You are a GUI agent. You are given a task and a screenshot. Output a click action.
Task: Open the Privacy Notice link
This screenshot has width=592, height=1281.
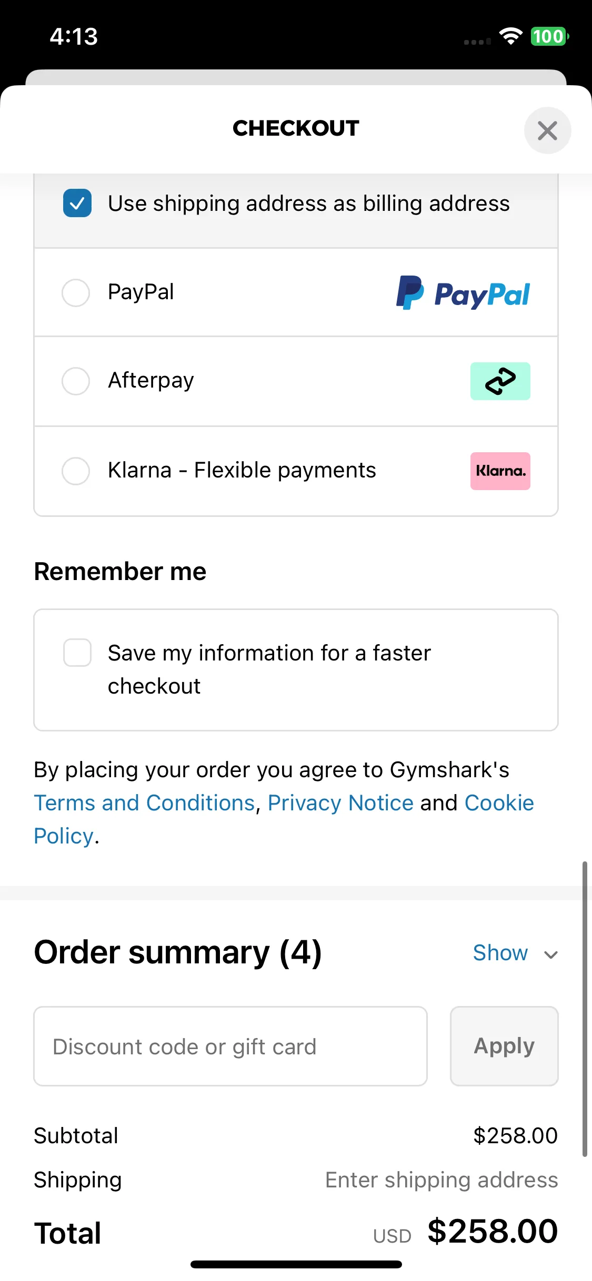point(340,803)
